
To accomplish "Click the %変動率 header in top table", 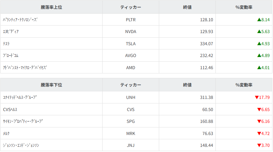I will coord(244,7).
